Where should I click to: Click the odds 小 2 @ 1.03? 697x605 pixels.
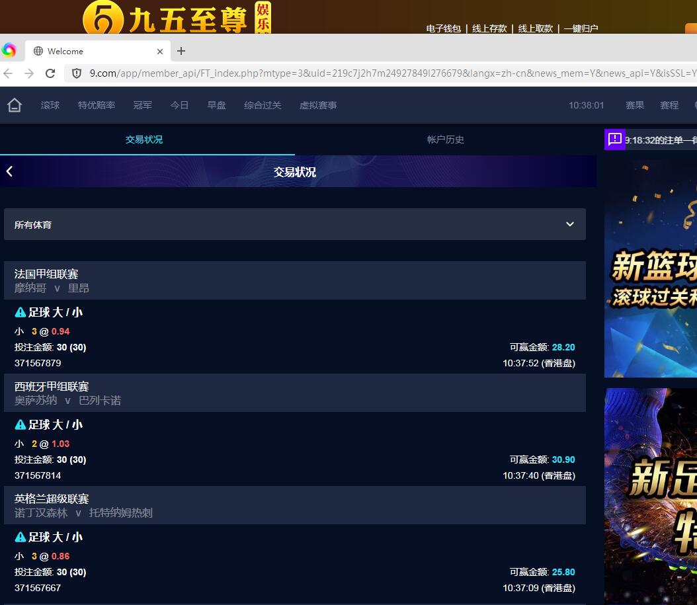42,444
